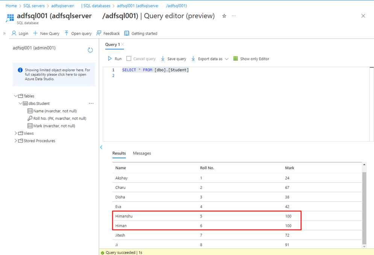Viewport: 374px width, 255px height.
Task: Click the Getting started book icon
Action: coord(127,33)
